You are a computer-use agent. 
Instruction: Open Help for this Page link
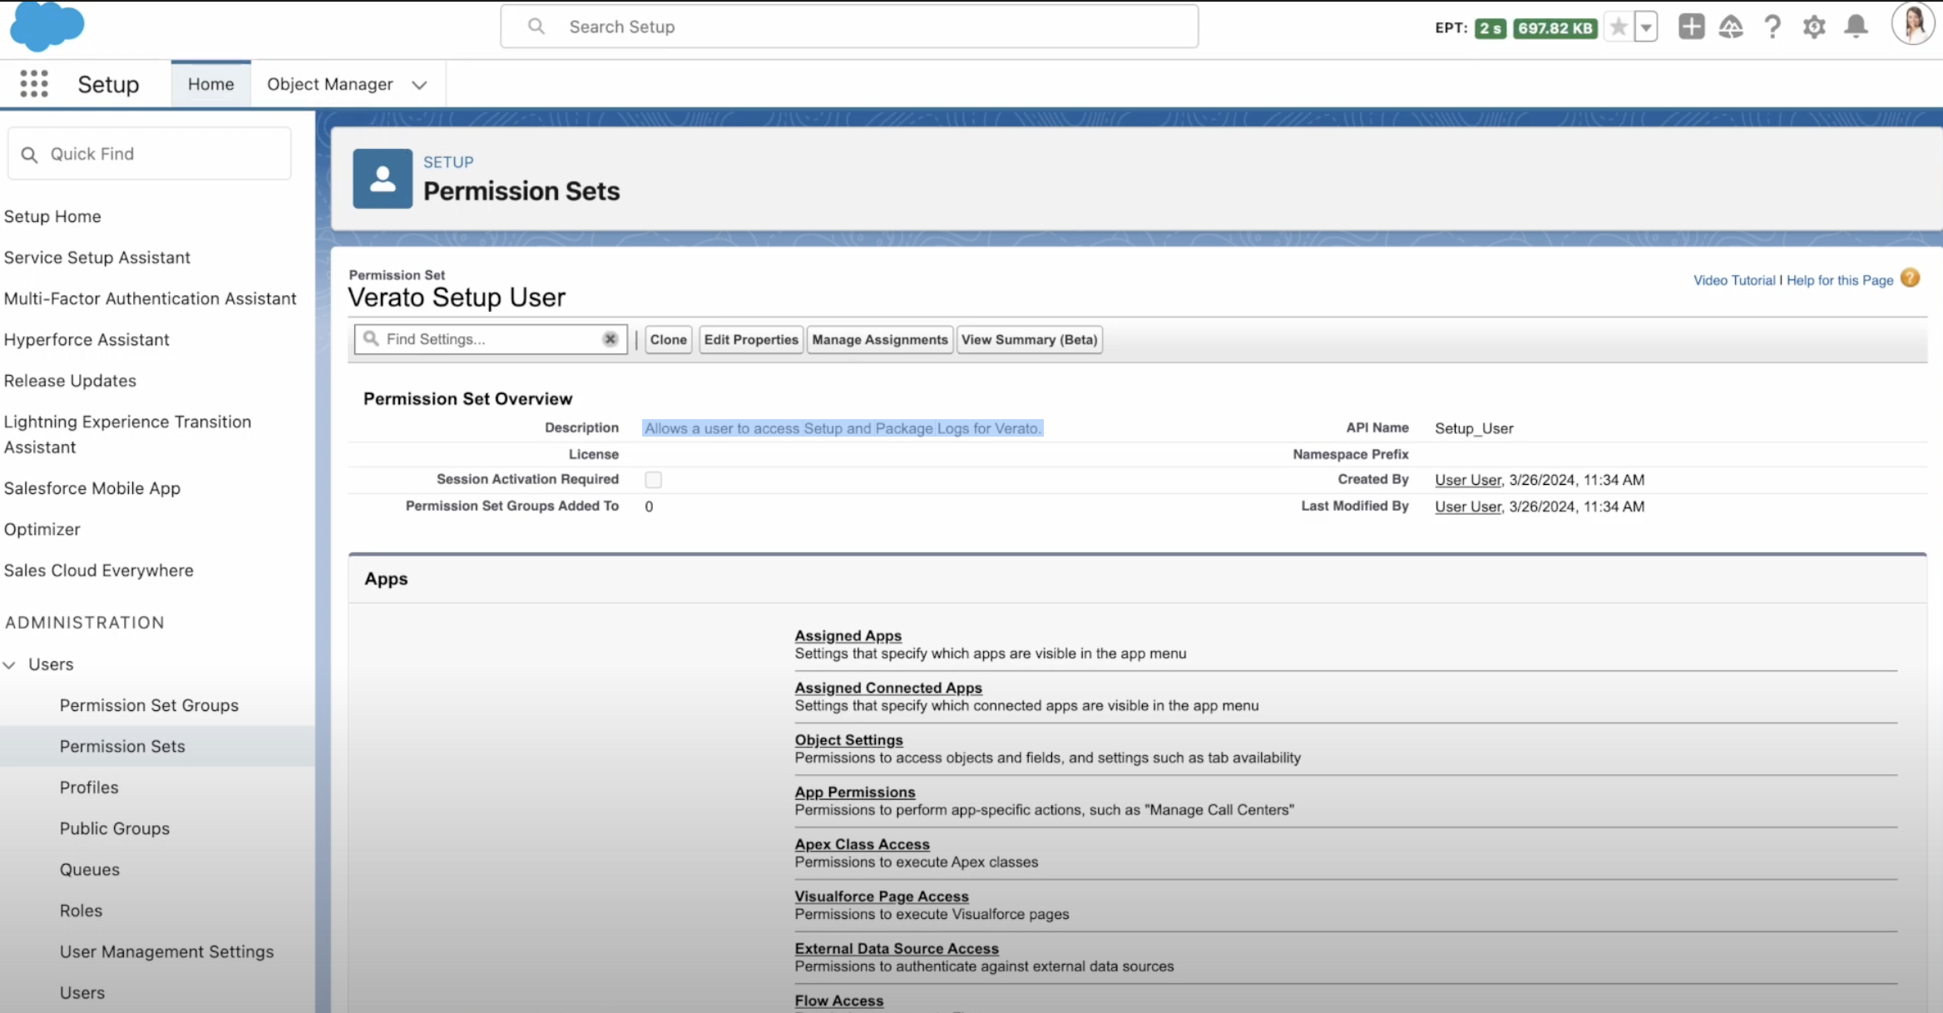[1840, 280]
